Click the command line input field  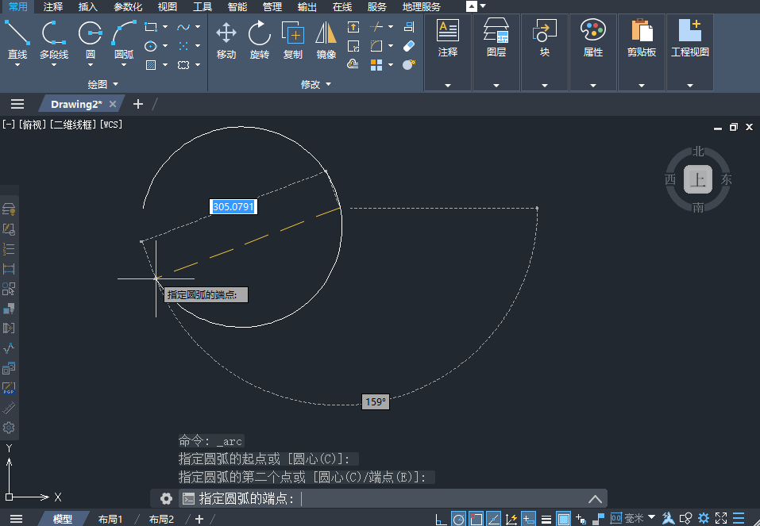pos(392,498)
